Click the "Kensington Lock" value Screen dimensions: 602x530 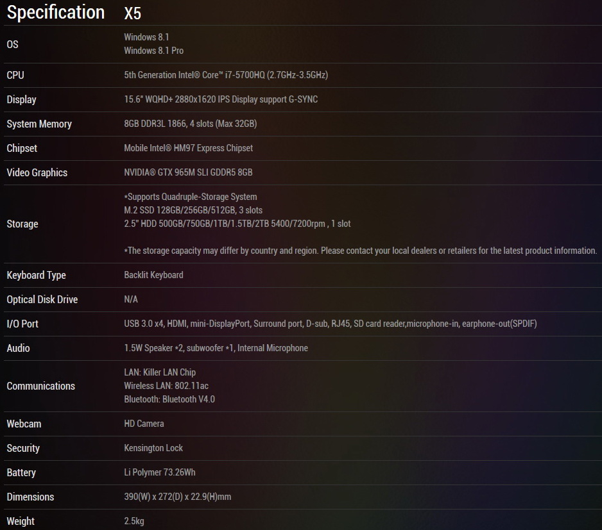click(x=153, y=448)
